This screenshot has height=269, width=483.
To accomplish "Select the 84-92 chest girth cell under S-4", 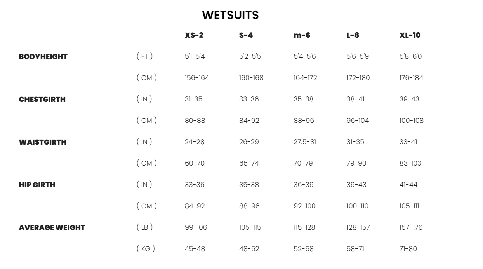I will tap(249, 121).
